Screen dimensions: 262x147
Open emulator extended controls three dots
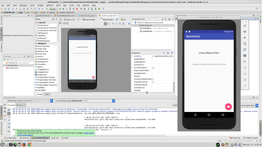coord(245,86)
